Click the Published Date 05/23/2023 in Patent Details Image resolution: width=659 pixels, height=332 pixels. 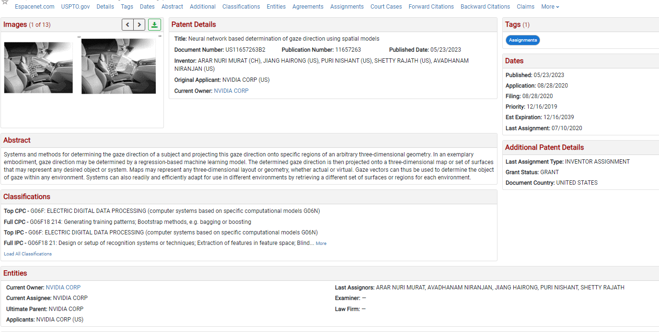[446, 50]
